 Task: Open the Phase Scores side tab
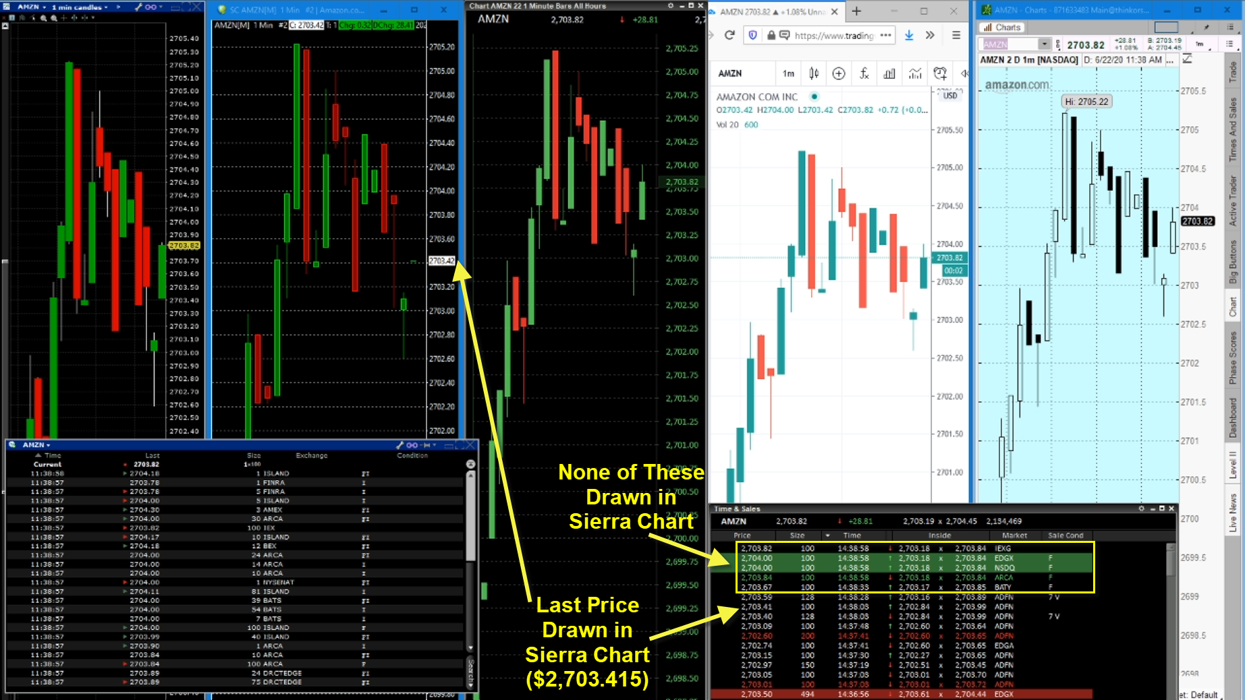(1233, 357)
